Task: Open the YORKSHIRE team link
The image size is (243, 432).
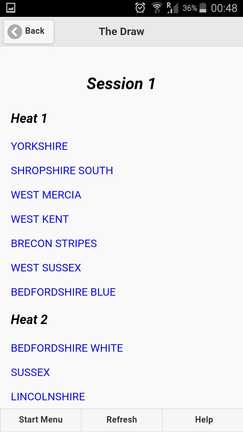Action: click(39, 146)
